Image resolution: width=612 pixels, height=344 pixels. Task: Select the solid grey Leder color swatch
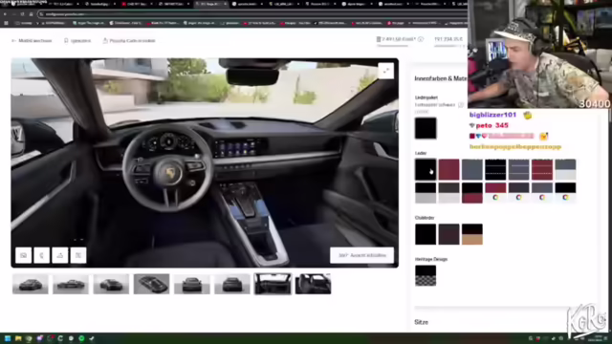472,170
